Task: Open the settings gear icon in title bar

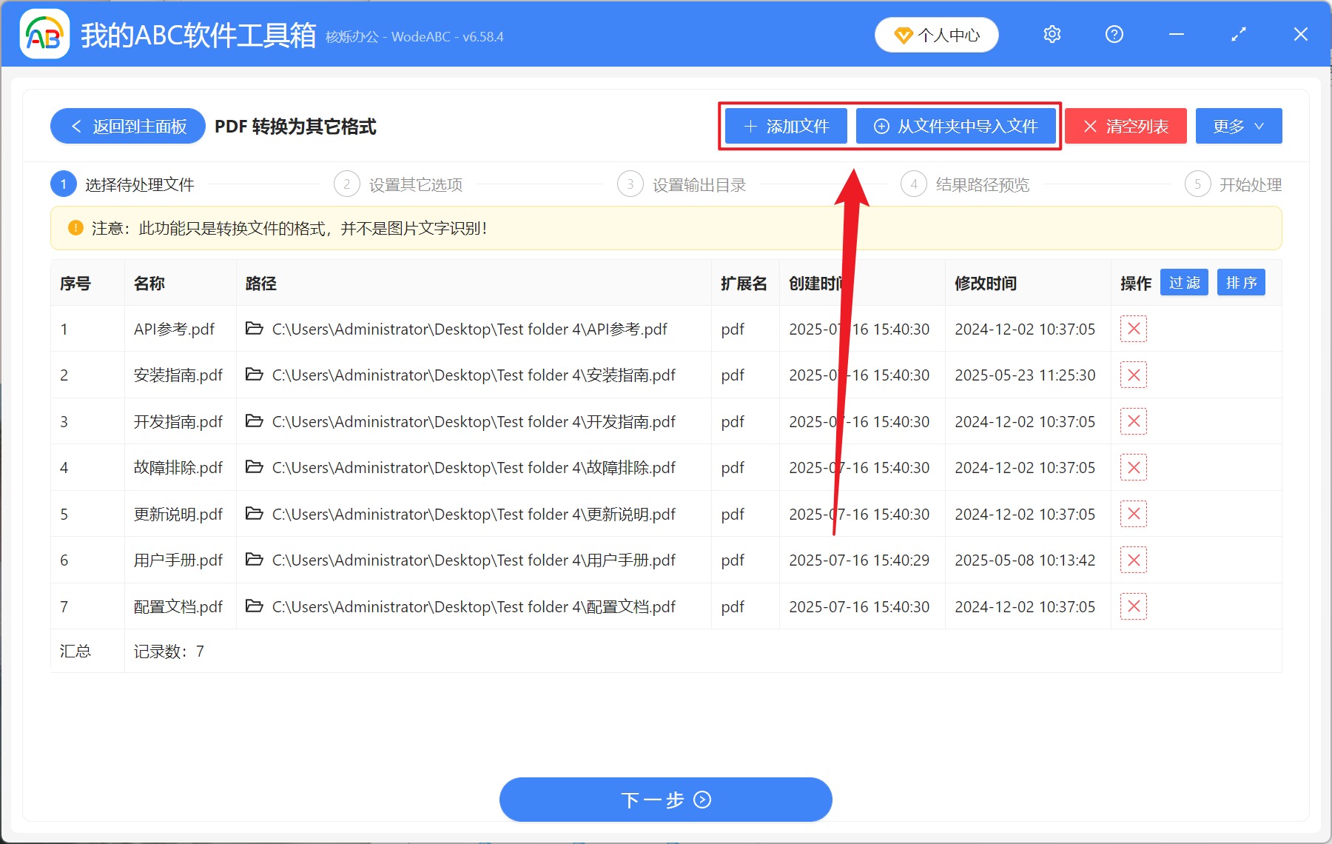Action: coord(1052,34)
